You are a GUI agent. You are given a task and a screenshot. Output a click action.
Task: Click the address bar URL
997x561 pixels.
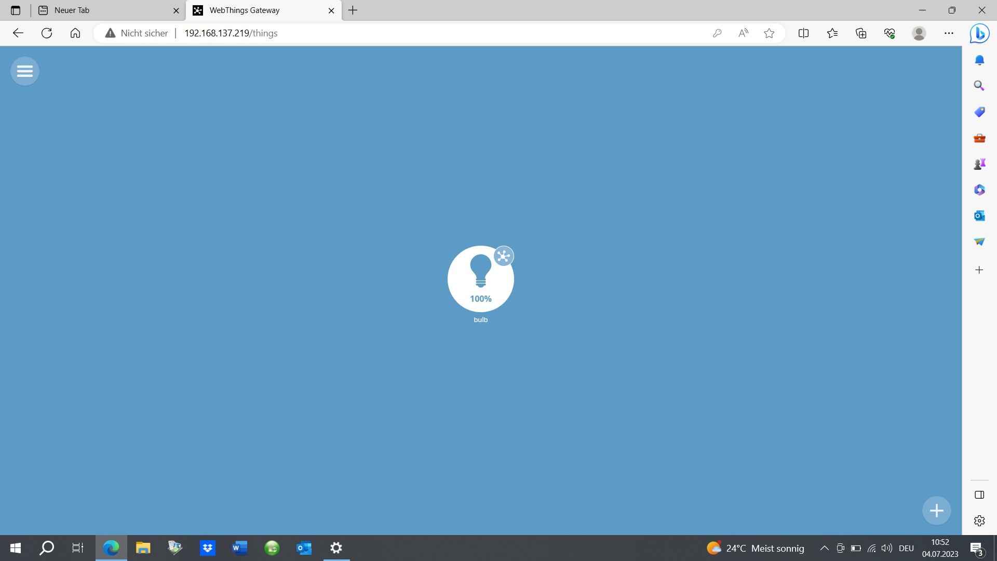(x=231, y=33)
